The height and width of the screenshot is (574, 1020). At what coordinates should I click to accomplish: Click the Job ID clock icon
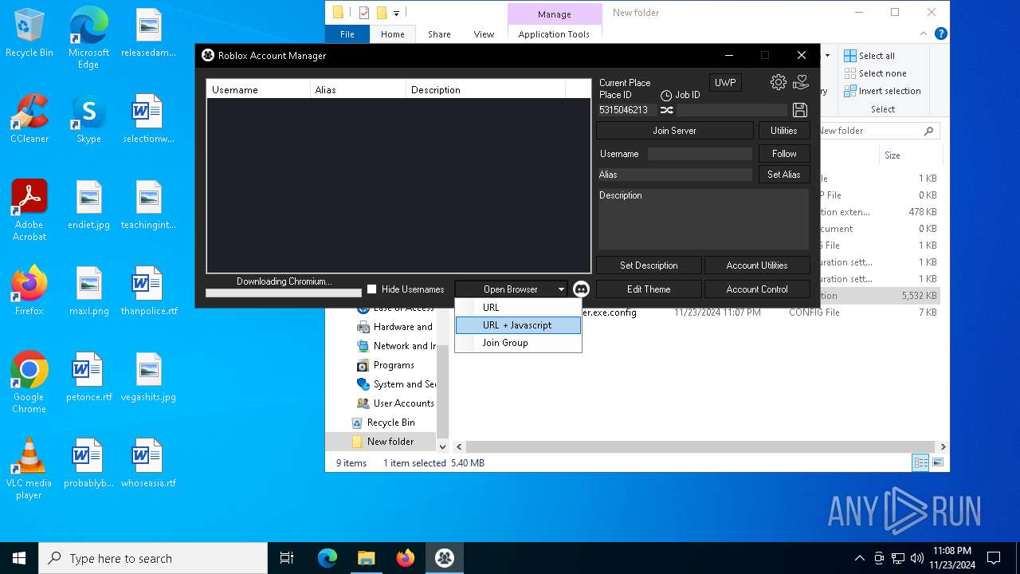point(666,95)
